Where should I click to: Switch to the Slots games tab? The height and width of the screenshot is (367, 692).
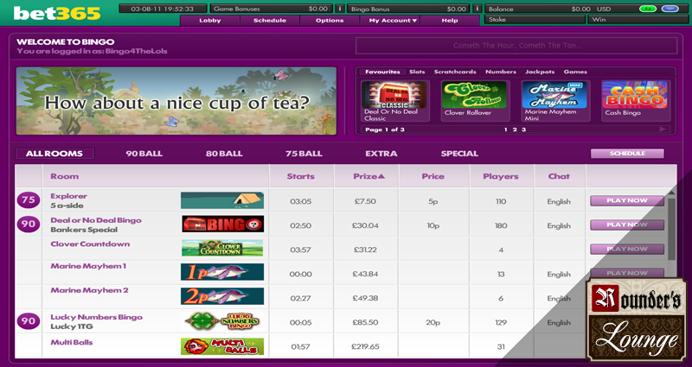click(417, 72)
